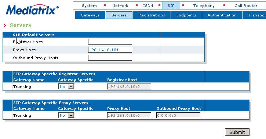
Task: Click the 'Outbound Proxy Host' column header
Action: (x=179, y=109)
